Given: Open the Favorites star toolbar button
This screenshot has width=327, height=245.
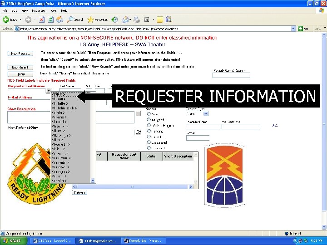Looking at the screenshot, I should pyautogui.click(x=97, y=20).
